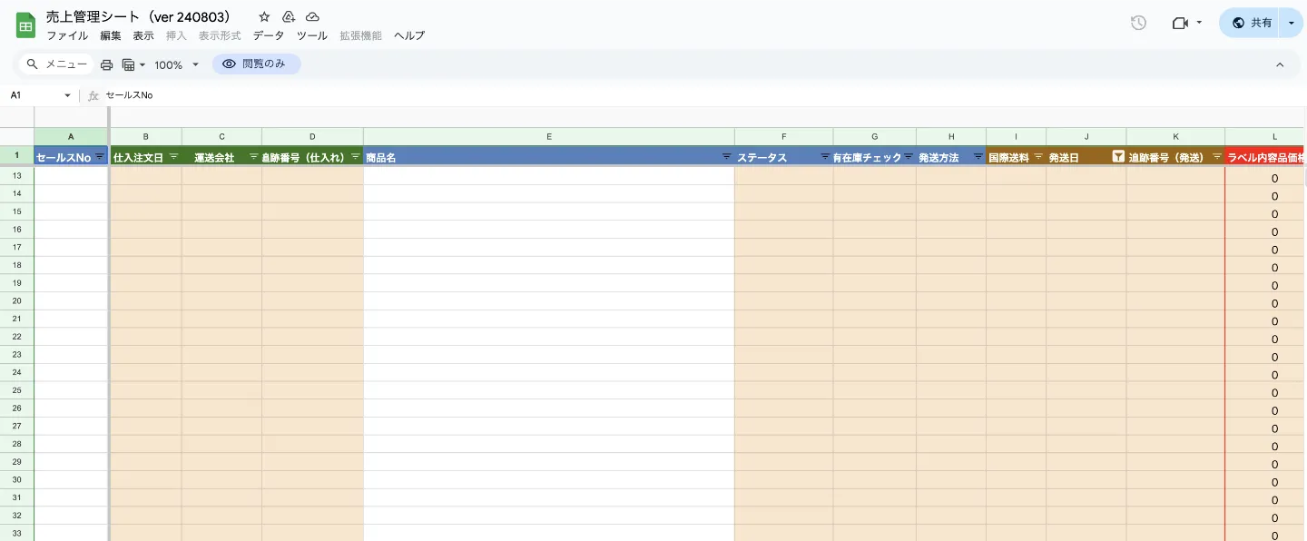
Task: Toggle filter on セールスNo column header
Action: click(x=100, y=156)
